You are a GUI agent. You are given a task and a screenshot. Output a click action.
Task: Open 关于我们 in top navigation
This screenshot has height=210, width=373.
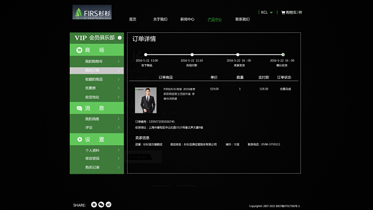pos(160,19)
